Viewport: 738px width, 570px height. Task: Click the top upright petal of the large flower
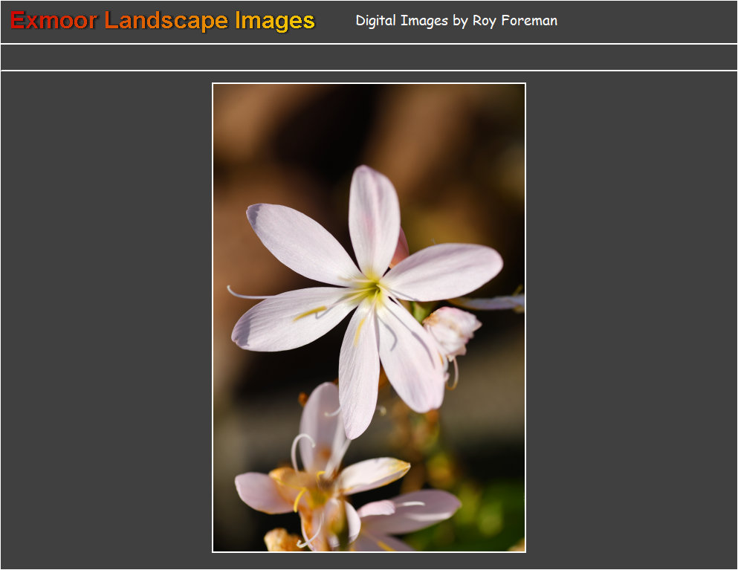coord(374,216)
